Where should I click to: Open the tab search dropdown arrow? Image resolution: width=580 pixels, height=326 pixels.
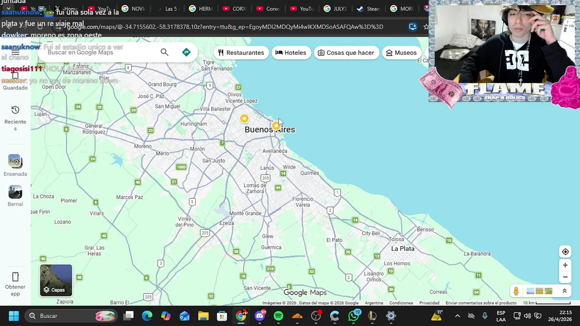pyautogui.click(x=8, y=9)
